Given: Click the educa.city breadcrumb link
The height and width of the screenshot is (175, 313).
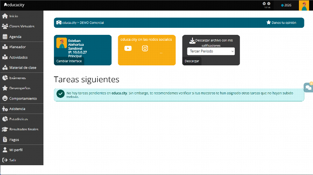Looking at the screenshot, I should point(69,23).
